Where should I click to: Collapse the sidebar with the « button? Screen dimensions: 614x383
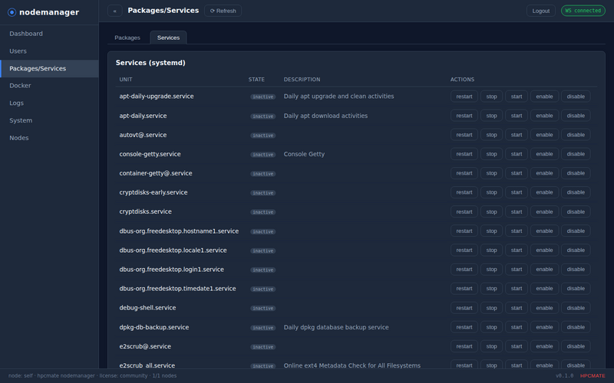[x=114, y=11]
